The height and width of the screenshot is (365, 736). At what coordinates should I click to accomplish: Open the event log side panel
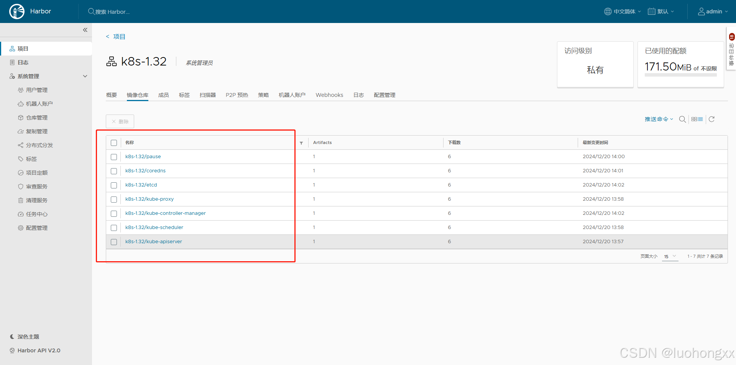pos(731,49)
